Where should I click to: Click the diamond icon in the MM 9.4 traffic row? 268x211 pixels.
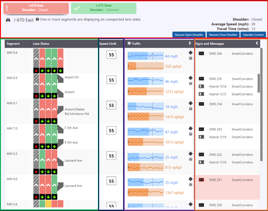[x=191, y=53]
